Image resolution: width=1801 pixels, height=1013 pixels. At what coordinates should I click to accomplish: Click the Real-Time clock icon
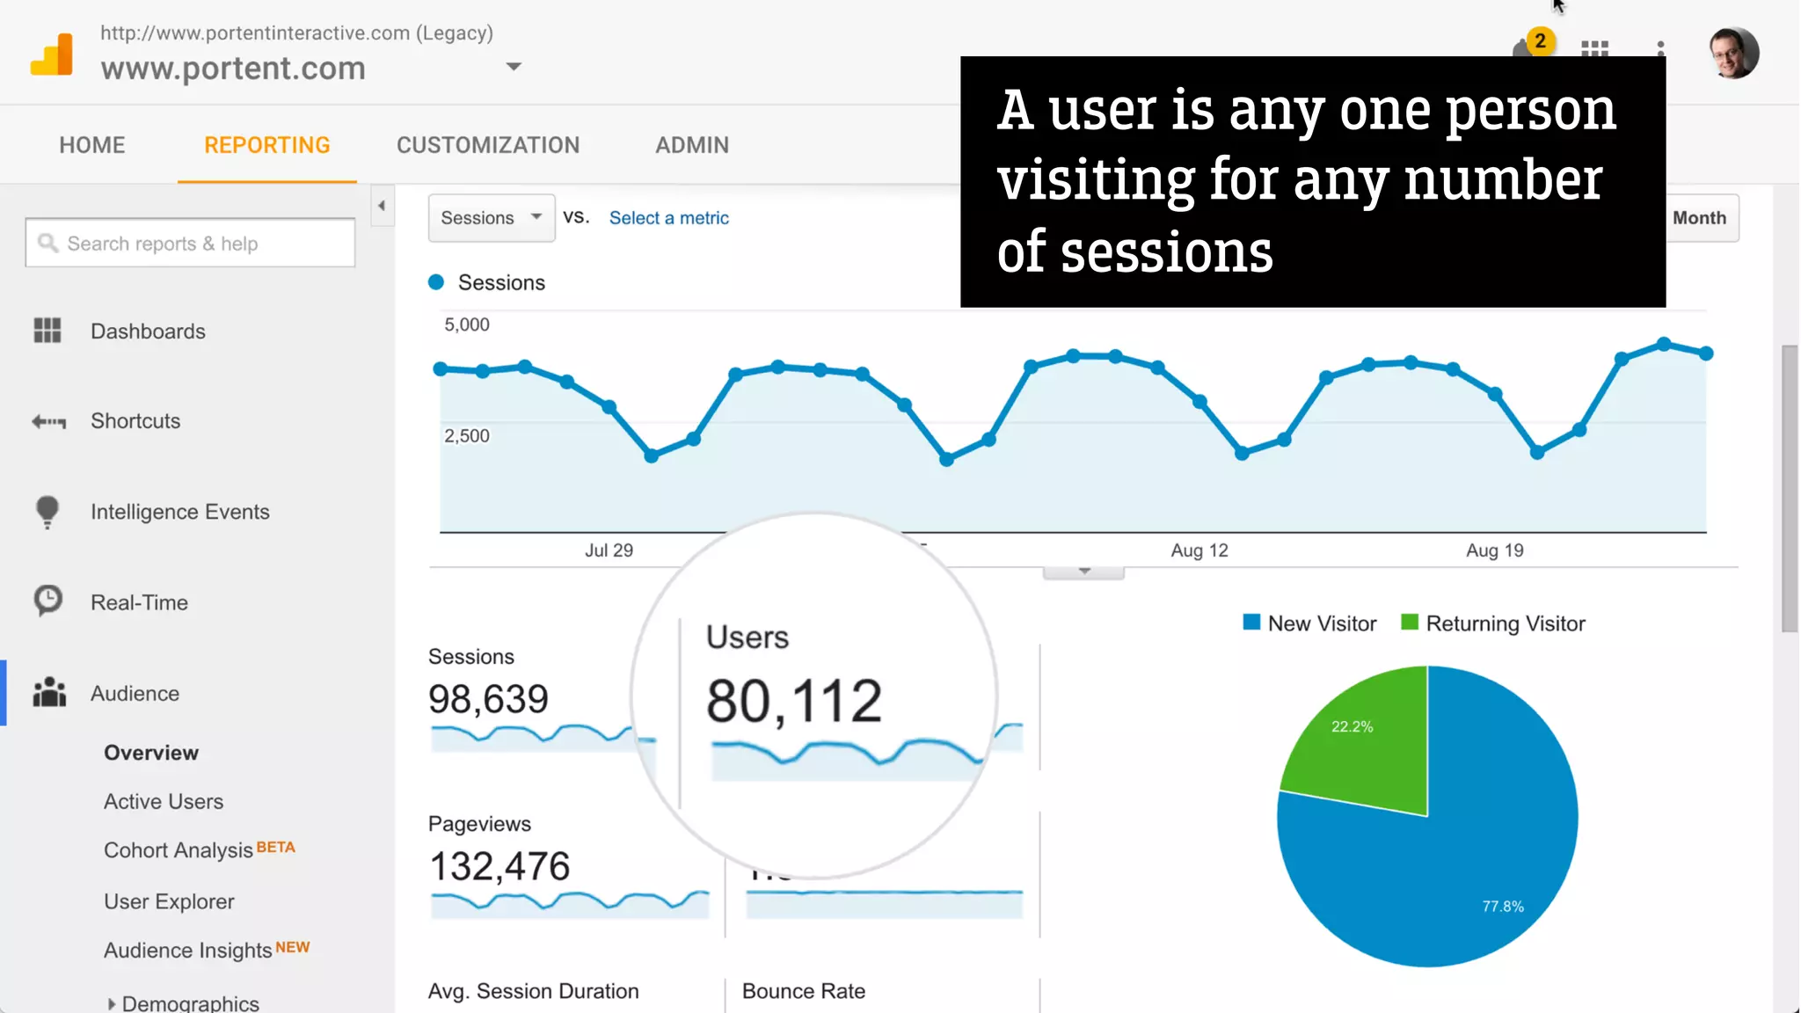(x=47, y=601)
